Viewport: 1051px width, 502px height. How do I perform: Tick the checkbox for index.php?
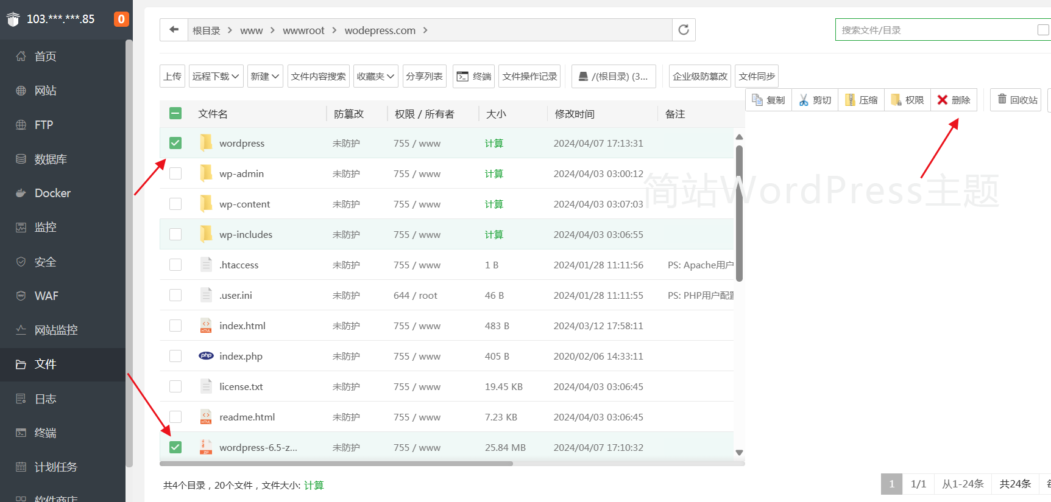pyautogui.click(x=175, y=356)
